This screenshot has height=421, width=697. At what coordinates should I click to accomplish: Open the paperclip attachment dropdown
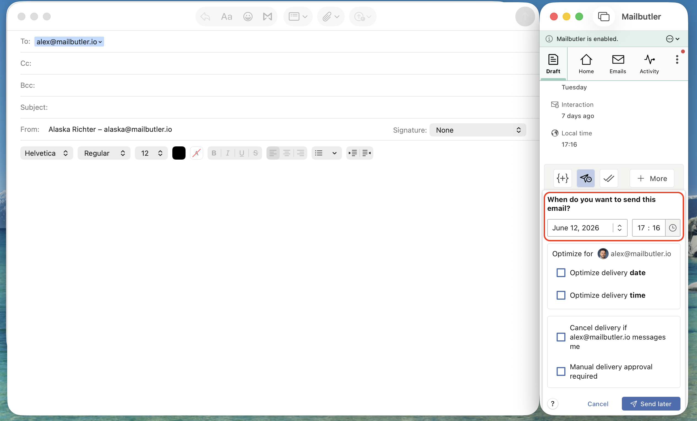click(331, 17)
